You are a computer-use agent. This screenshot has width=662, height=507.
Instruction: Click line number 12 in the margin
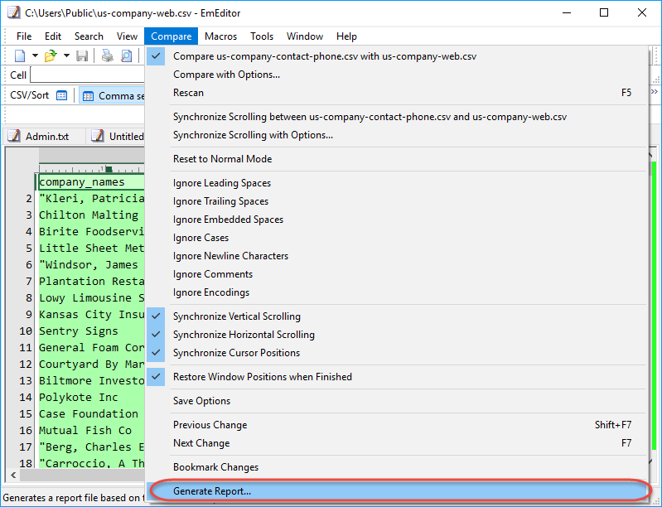[26, 365]
